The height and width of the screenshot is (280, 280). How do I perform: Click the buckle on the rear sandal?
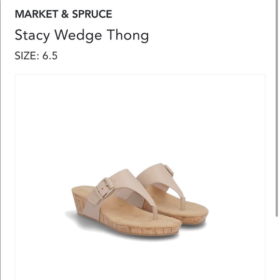click(x=169, y=170)
